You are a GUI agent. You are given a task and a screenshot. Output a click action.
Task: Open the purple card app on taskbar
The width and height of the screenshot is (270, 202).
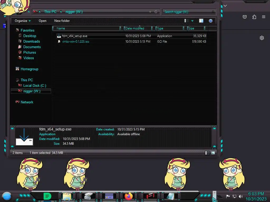(109, 196)
